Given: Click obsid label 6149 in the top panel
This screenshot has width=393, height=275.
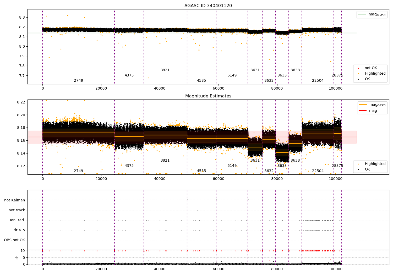Looking at the screenshot, I should (232, 75).
